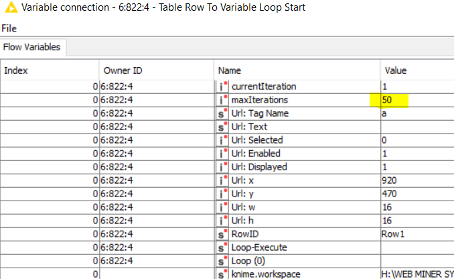Image resolution: width=454 pixels, height=279 pixels.
Task: Click string type icon for Loop-Execute
Action: pyautogui.click(x=222, y=247)
